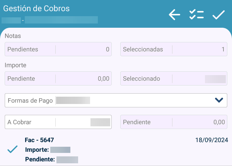The height and width of the screenshot is (166, 232).
Task: Click the Notas section label
Action: [13, 36]
